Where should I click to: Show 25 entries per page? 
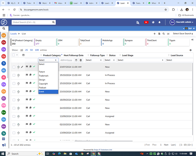27,50
